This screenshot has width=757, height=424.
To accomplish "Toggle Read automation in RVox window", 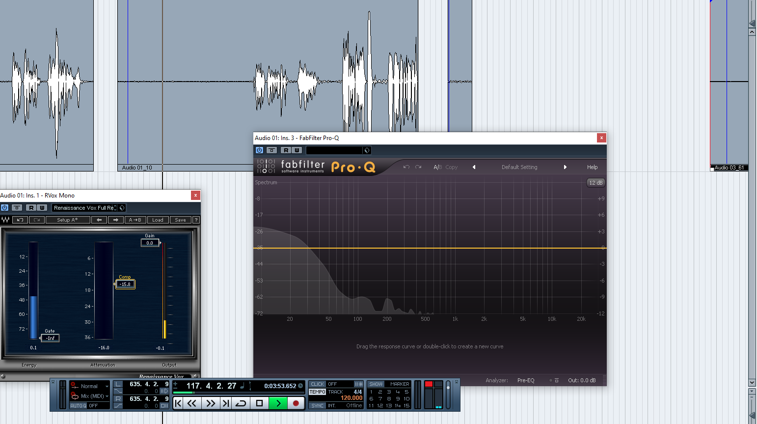I will [31, 208].
